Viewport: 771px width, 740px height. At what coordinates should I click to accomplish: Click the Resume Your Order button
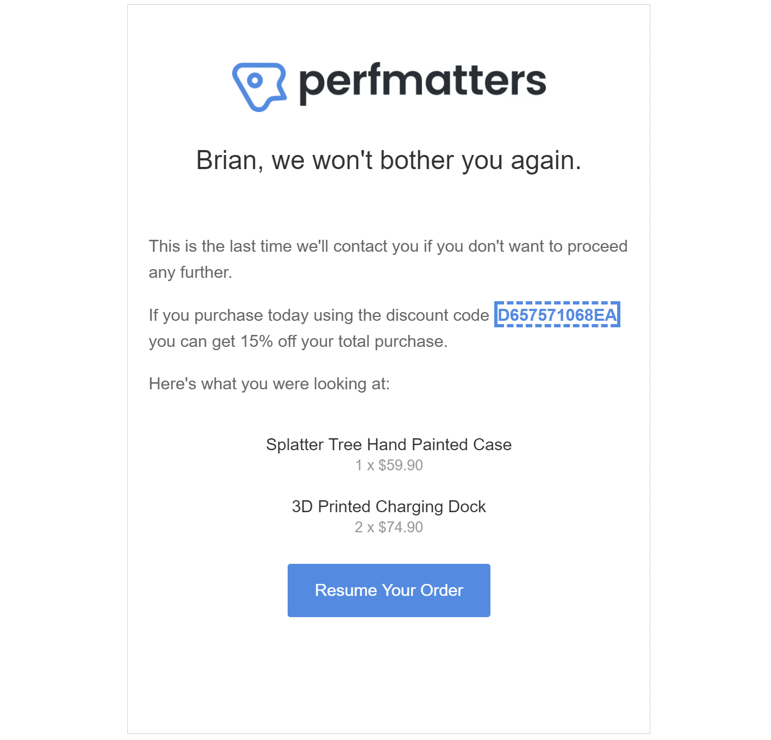tap(389, 590)
